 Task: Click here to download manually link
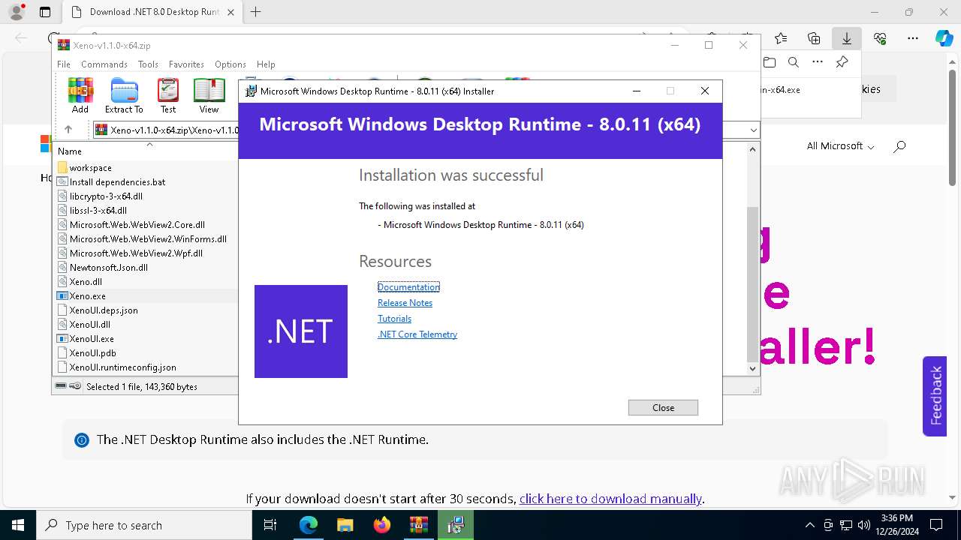(610, 499)
